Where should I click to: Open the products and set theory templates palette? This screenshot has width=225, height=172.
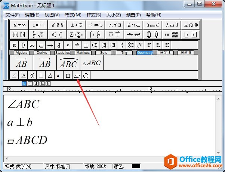pyautogui.click(x=152, y=34)
